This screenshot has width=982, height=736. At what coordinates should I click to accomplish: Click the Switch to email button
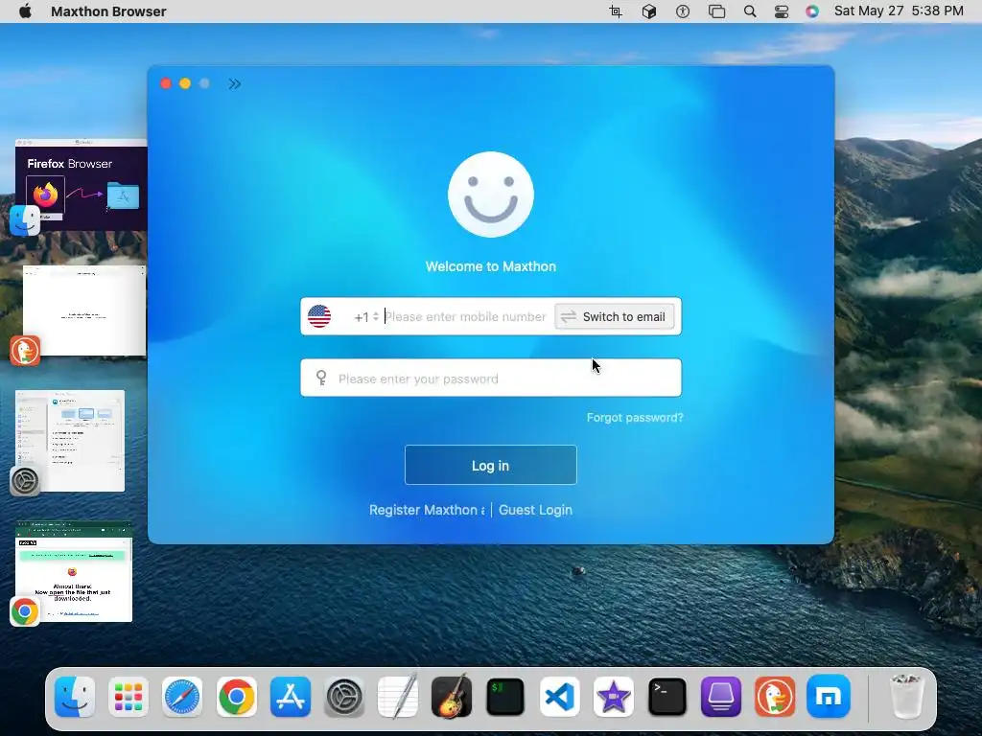(x=615, y=316)
